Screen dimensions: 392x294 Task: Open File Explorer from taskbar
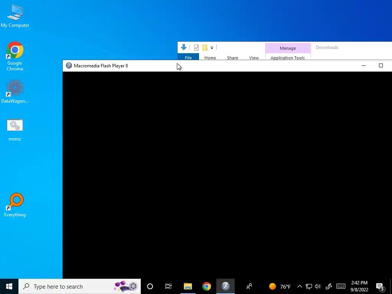(x=188, y=286)
